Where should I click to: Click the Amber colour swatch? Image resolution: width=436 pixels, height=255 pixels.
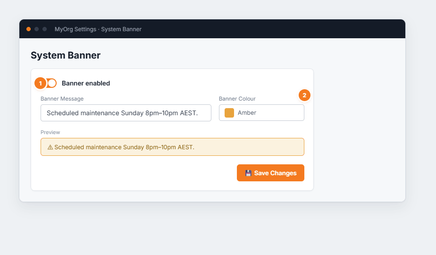click(229, 113)
